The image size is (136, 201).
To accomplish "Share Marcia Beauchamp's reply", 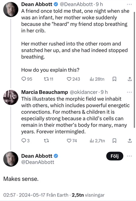I will (x=130, y=141).
